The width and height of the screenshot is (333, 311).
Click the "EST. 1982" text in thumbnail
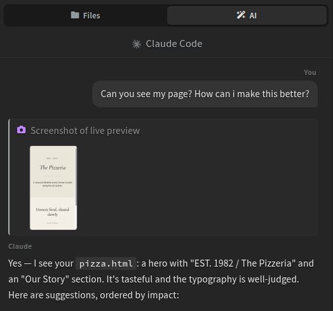coord(53,159)
